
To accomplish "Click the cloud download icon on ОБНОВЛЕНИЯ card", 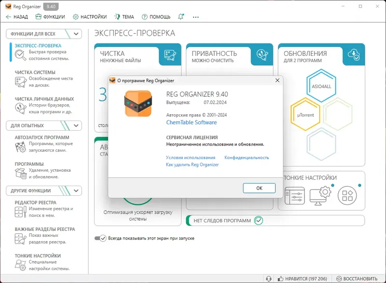I will tap(354, 54).
